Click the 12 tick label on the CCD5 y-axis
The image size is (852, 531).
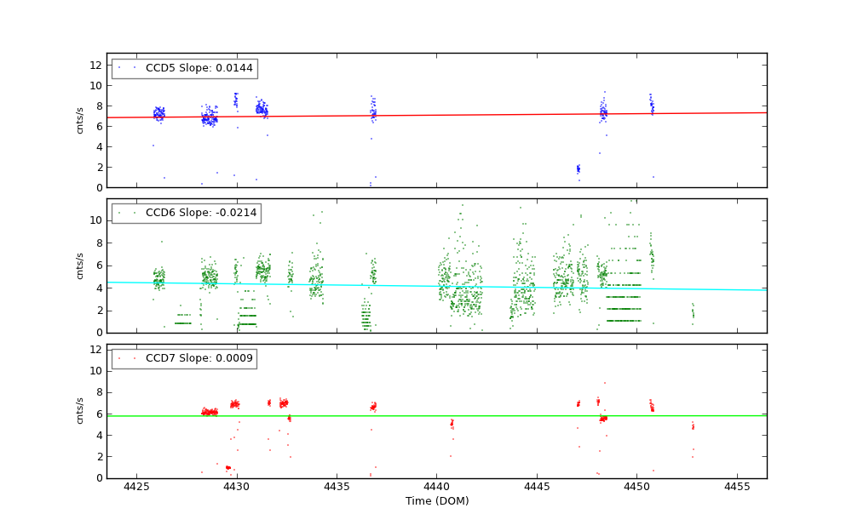(97, 65)
